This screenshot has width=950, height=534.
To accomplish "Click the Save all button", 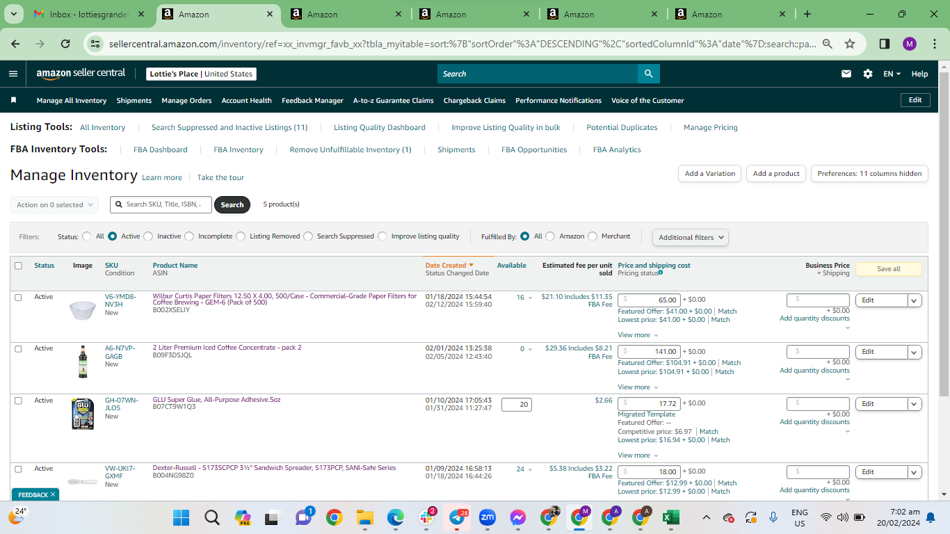I will [x=889, y=269].
